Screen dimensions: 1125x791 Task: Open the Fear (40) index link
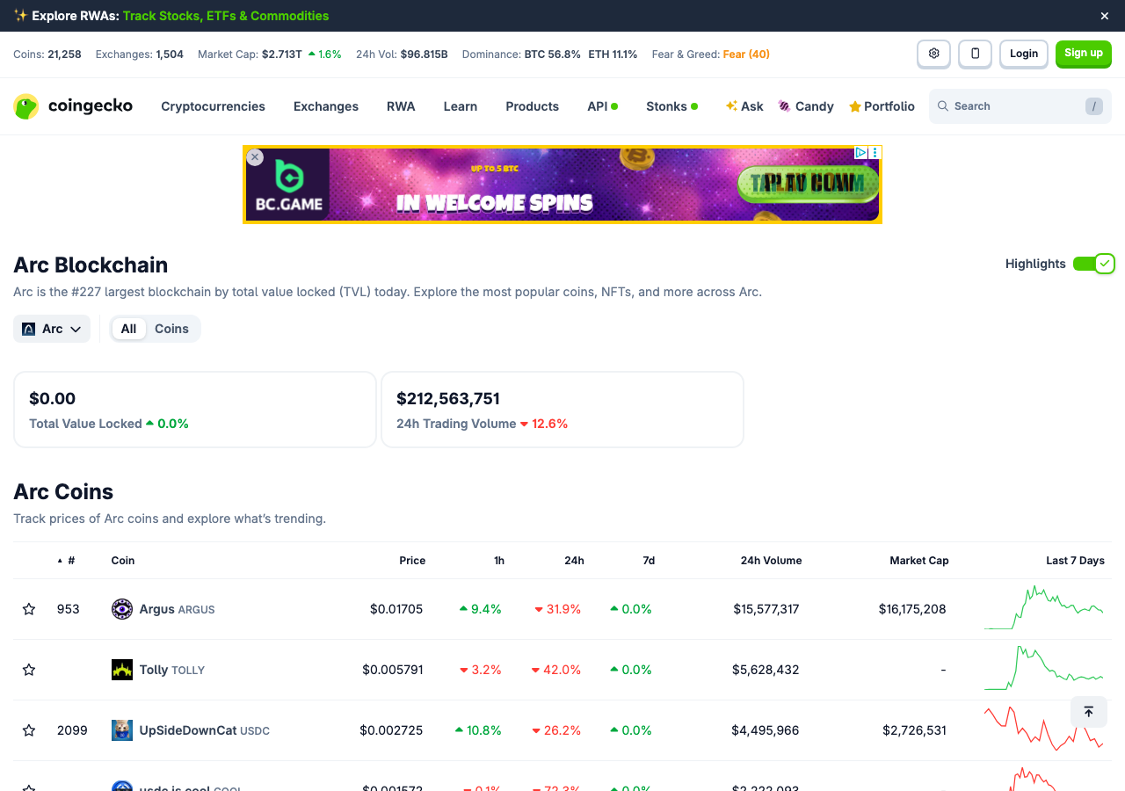click(746, 54)
